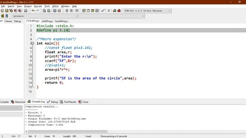Click the Goto Function toolbar icon
Screen dimensions: 246x138
(x=55, y=11)
